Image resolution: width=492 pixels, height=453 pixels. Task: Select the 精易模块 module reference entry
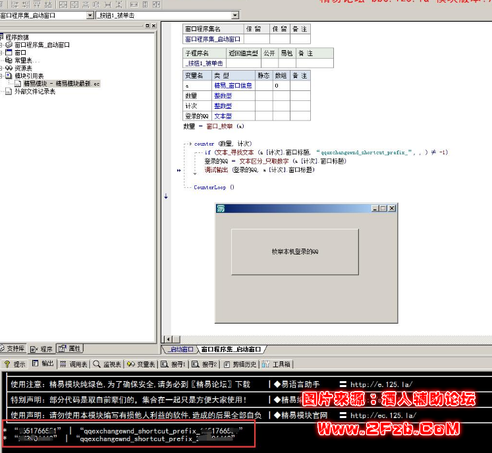pyautogui.click(x=61, y=84)
